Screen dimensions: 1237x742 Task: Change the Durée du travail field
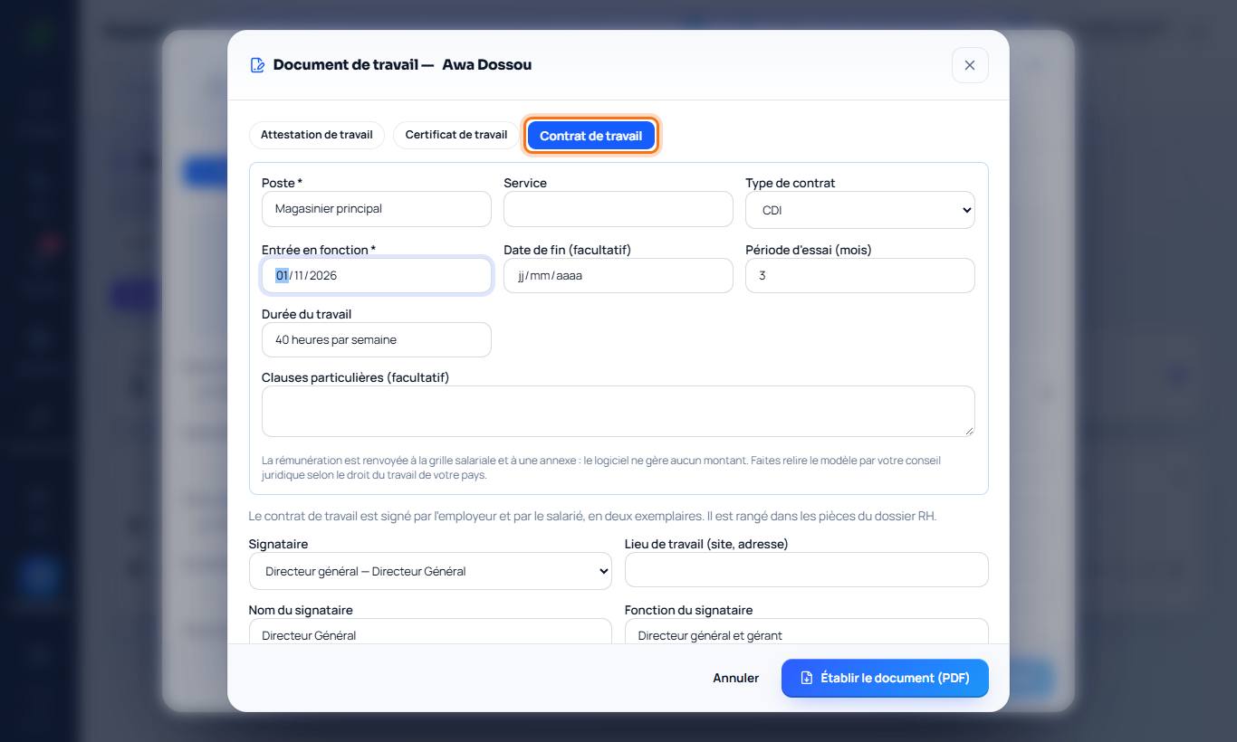377,340
